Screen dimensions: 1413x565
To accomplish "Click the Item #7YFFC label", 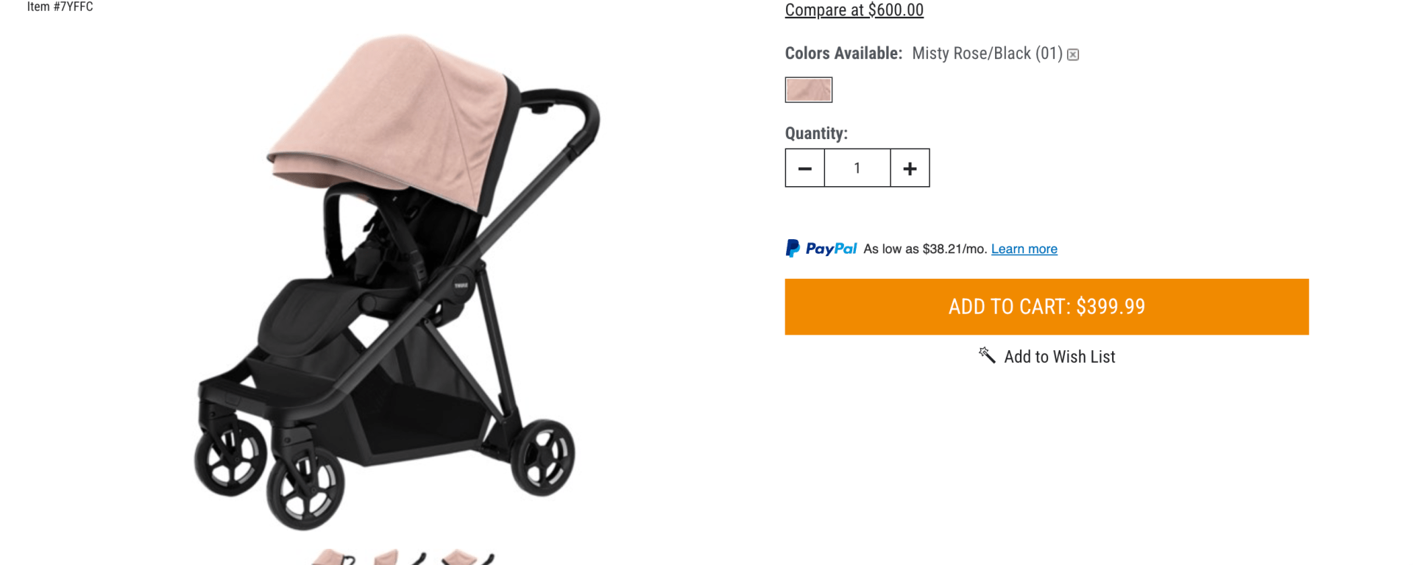I will (60, 7).
